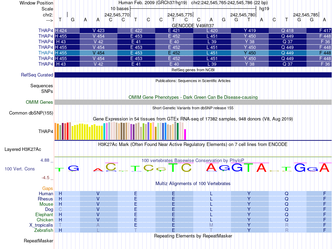
Task: Click the L 420 codon in THAP4
Action: click(212, 30)
